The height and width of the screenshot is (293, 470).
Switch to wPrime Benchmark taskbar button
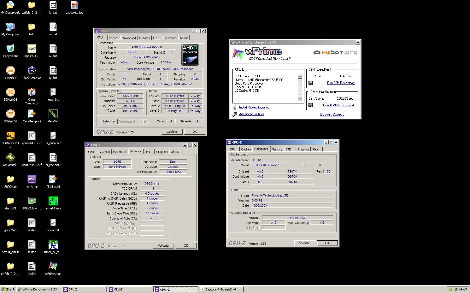[39, 289]
